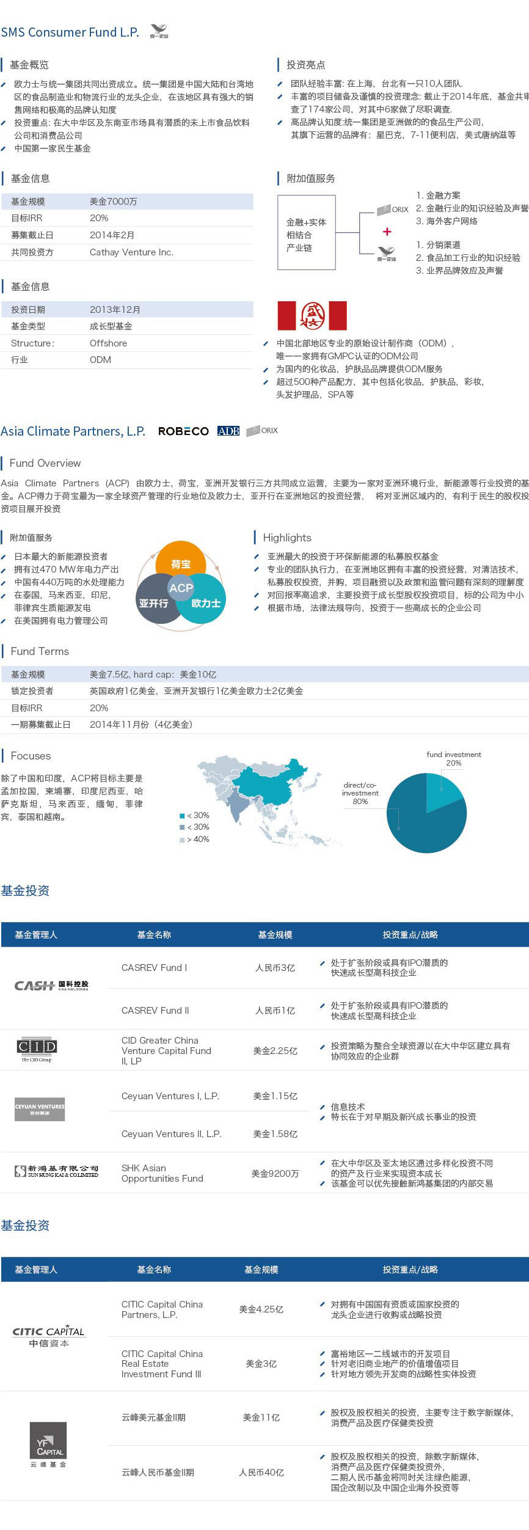This screenshot has height=1530, width=529.
Task: Click the CID Group logo
Action: pos(37,1049)
